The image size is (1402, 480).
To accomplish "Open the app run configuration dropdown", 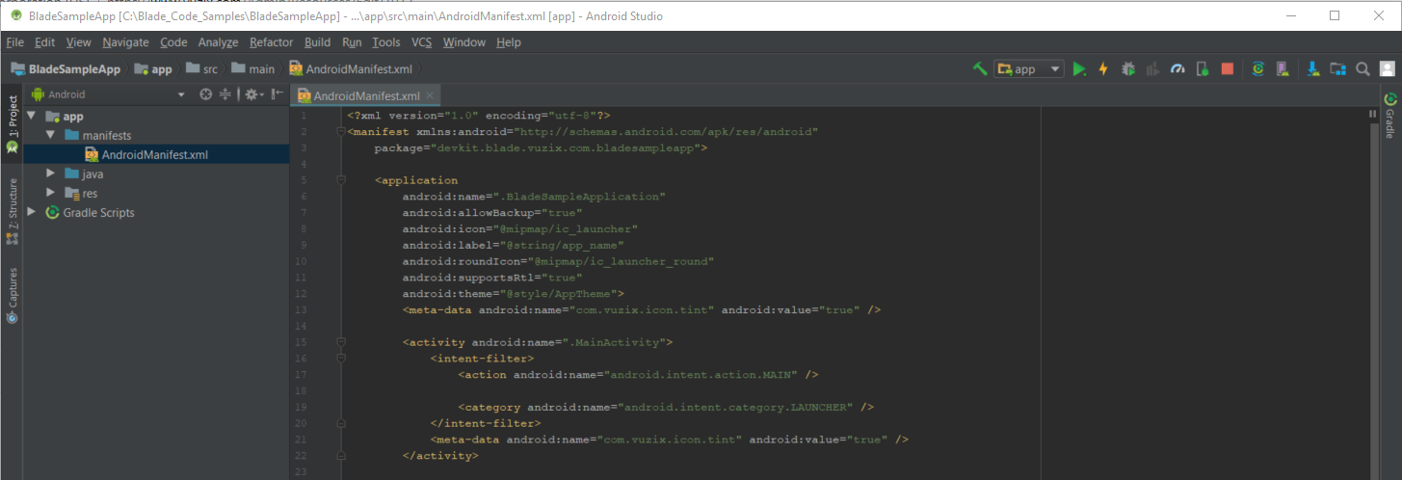I will [x=1029, y=68].
